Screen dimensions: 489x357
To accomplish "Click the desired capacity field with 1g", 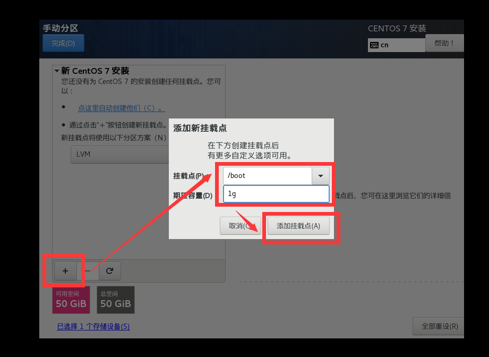I will coord(276,194).
